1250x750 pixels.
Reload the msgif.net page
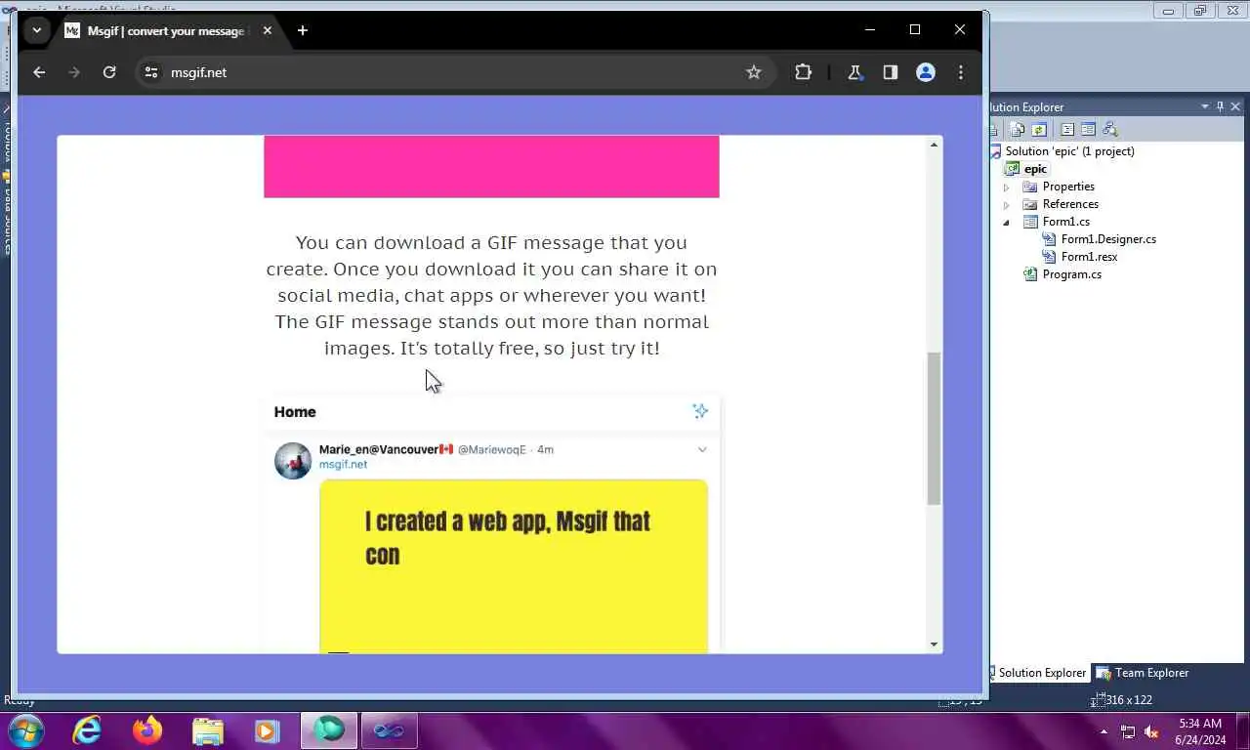109,72
